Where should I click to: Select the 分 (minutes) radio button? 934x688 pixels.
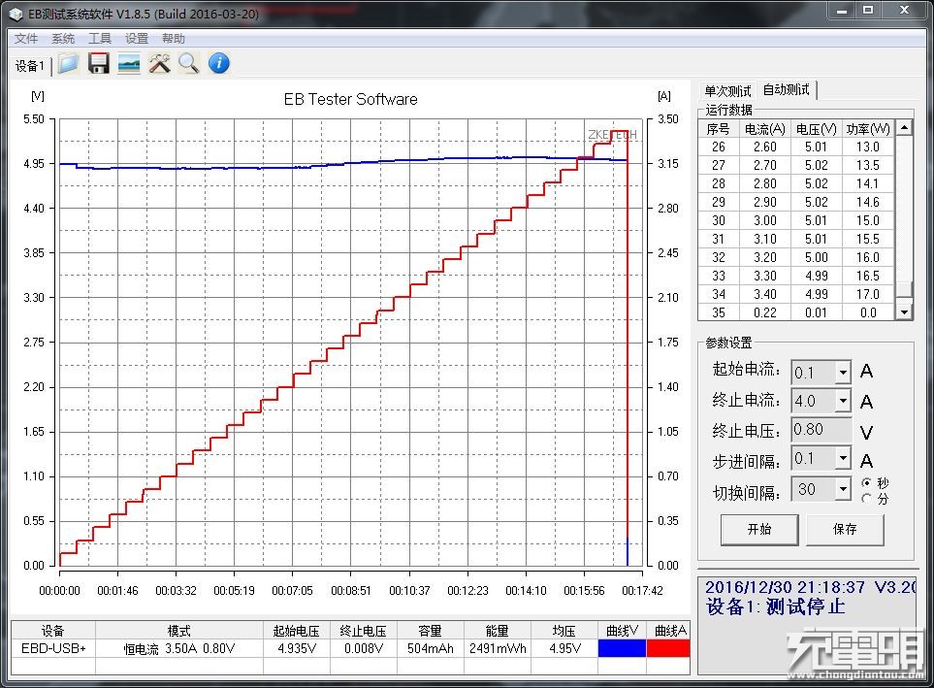(866, 499)
